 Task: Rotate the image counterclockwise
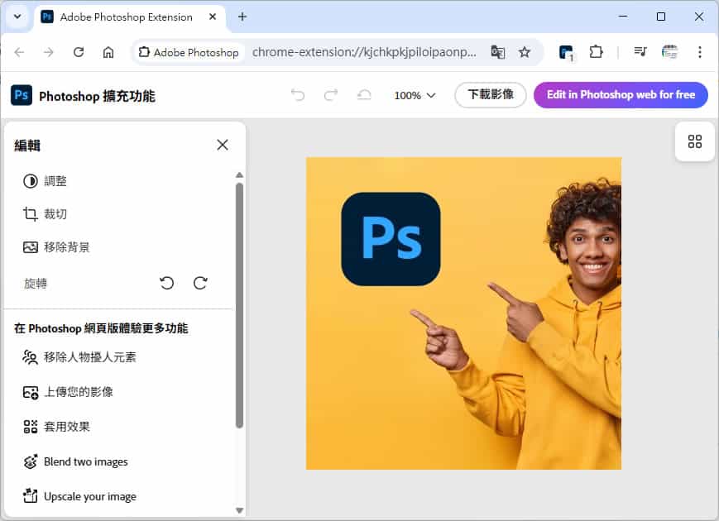pos(166,283)
